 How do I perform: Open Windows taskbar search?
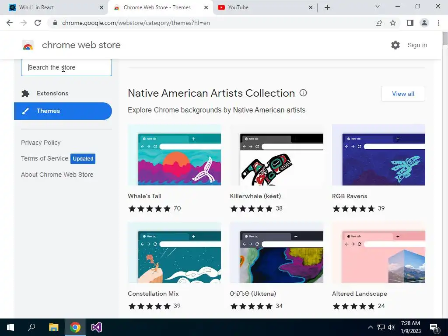(31, 327)
